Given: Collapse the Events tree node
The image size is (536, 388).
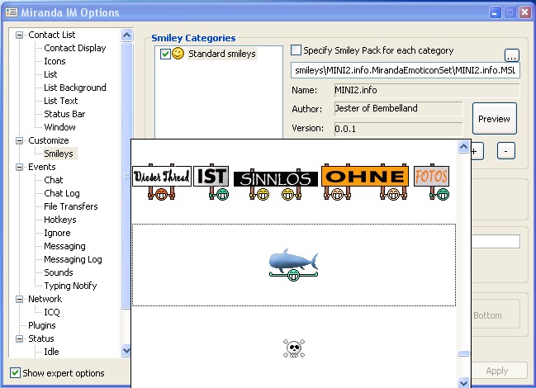Looking at the screenshot, I should pyautogui.click(x=19, y=167).
